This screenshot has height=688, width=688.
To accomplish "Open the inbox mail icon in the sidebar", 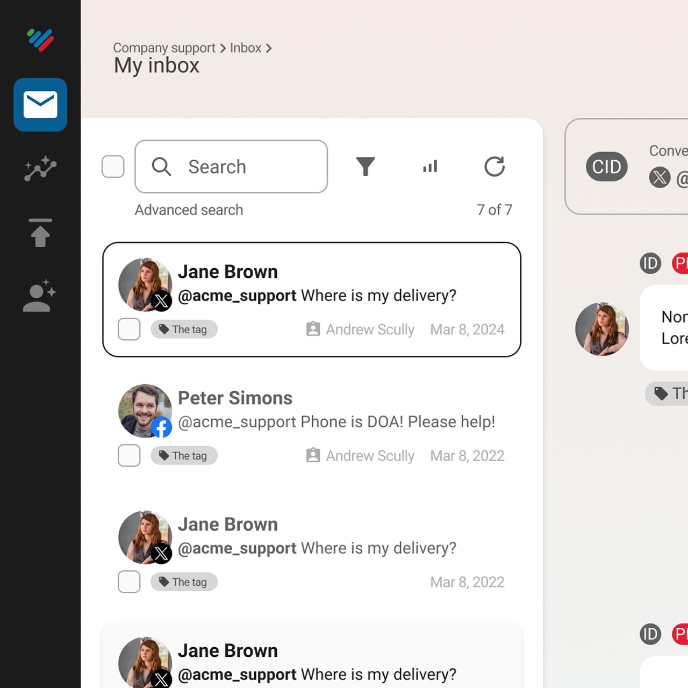I will (40, 105).
